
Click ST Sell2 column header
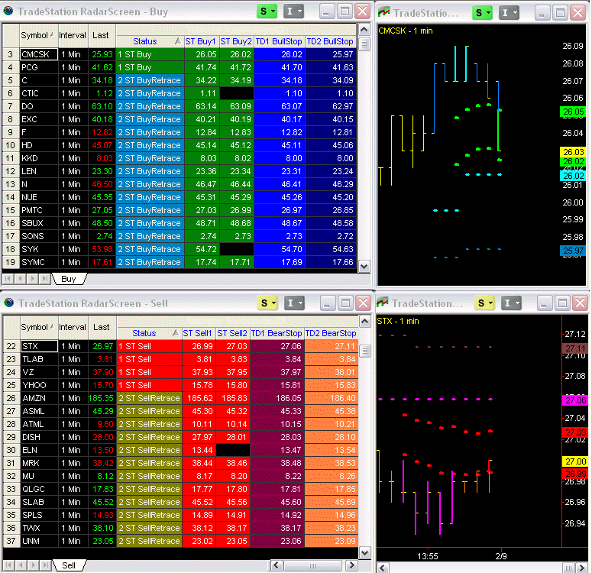pos(232,333)
